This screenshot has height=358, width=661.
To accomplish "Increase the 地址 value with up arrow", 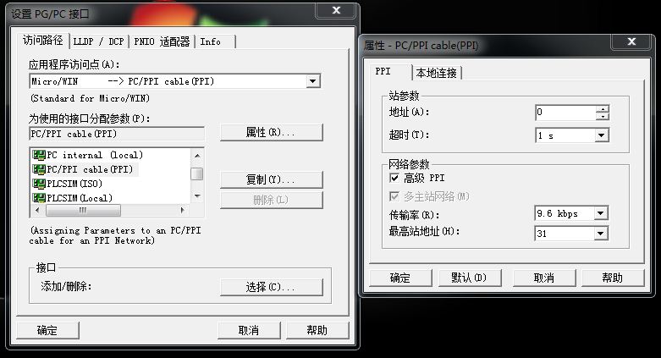I will click(602, 109).
